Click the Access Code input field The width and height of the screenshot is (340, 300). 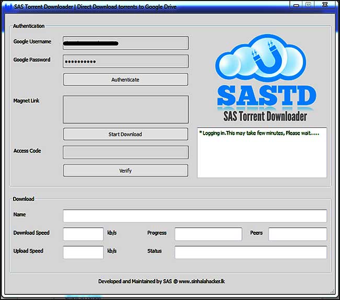coord(126,152)
